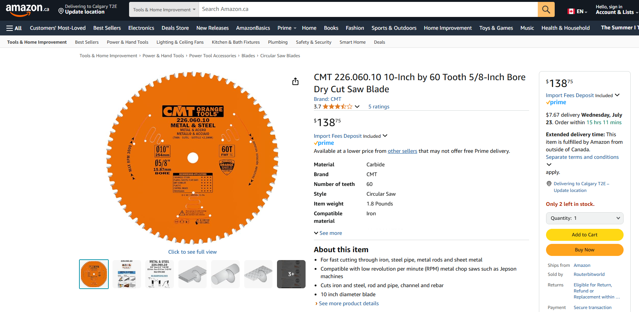Screen dimensions: 639x312
Task: Click the star rating graphic
Action: point(337,107)
